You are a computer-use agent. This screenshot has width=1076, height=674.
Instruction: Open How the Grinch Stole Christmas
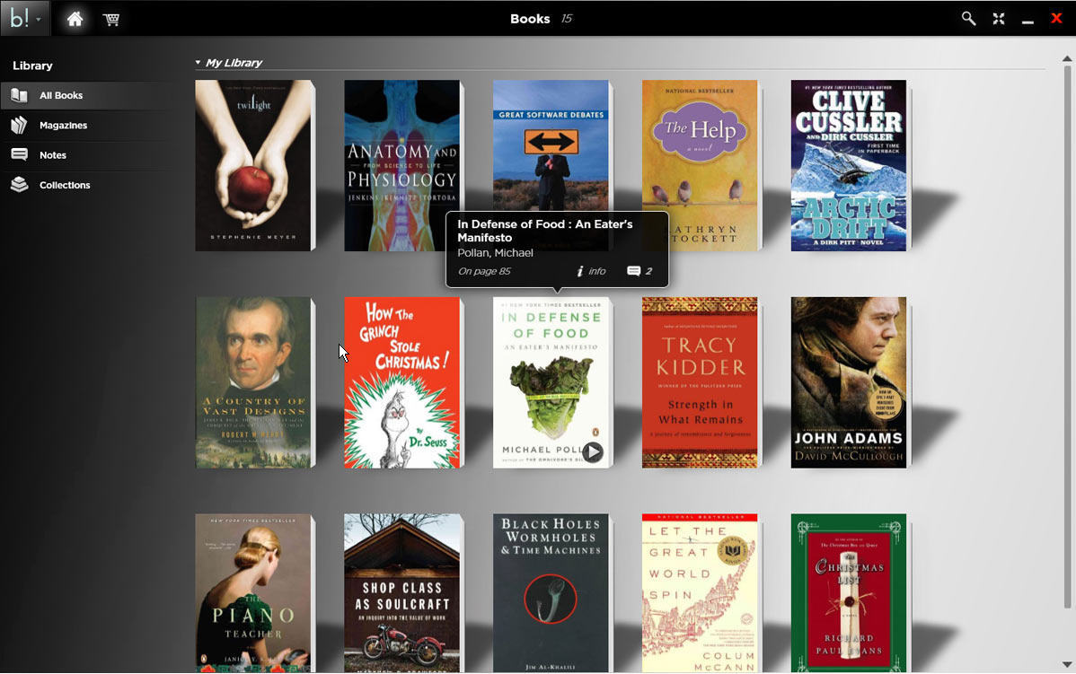pos(401,382)
